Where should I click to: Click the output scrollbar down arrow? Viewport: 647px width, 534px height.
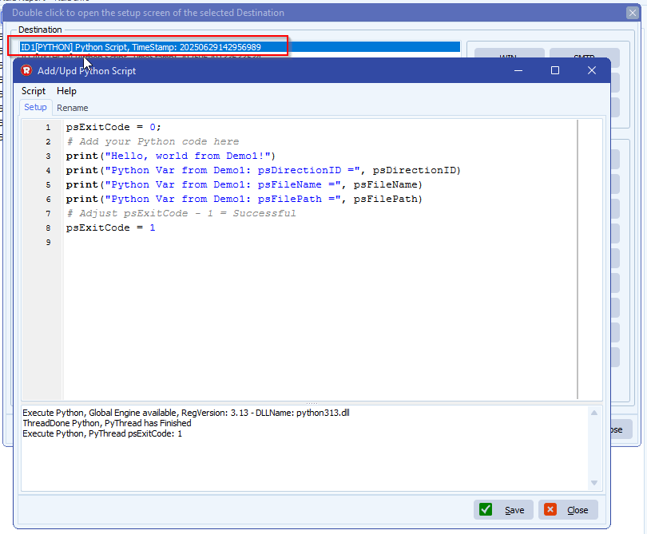click(594, 483)
